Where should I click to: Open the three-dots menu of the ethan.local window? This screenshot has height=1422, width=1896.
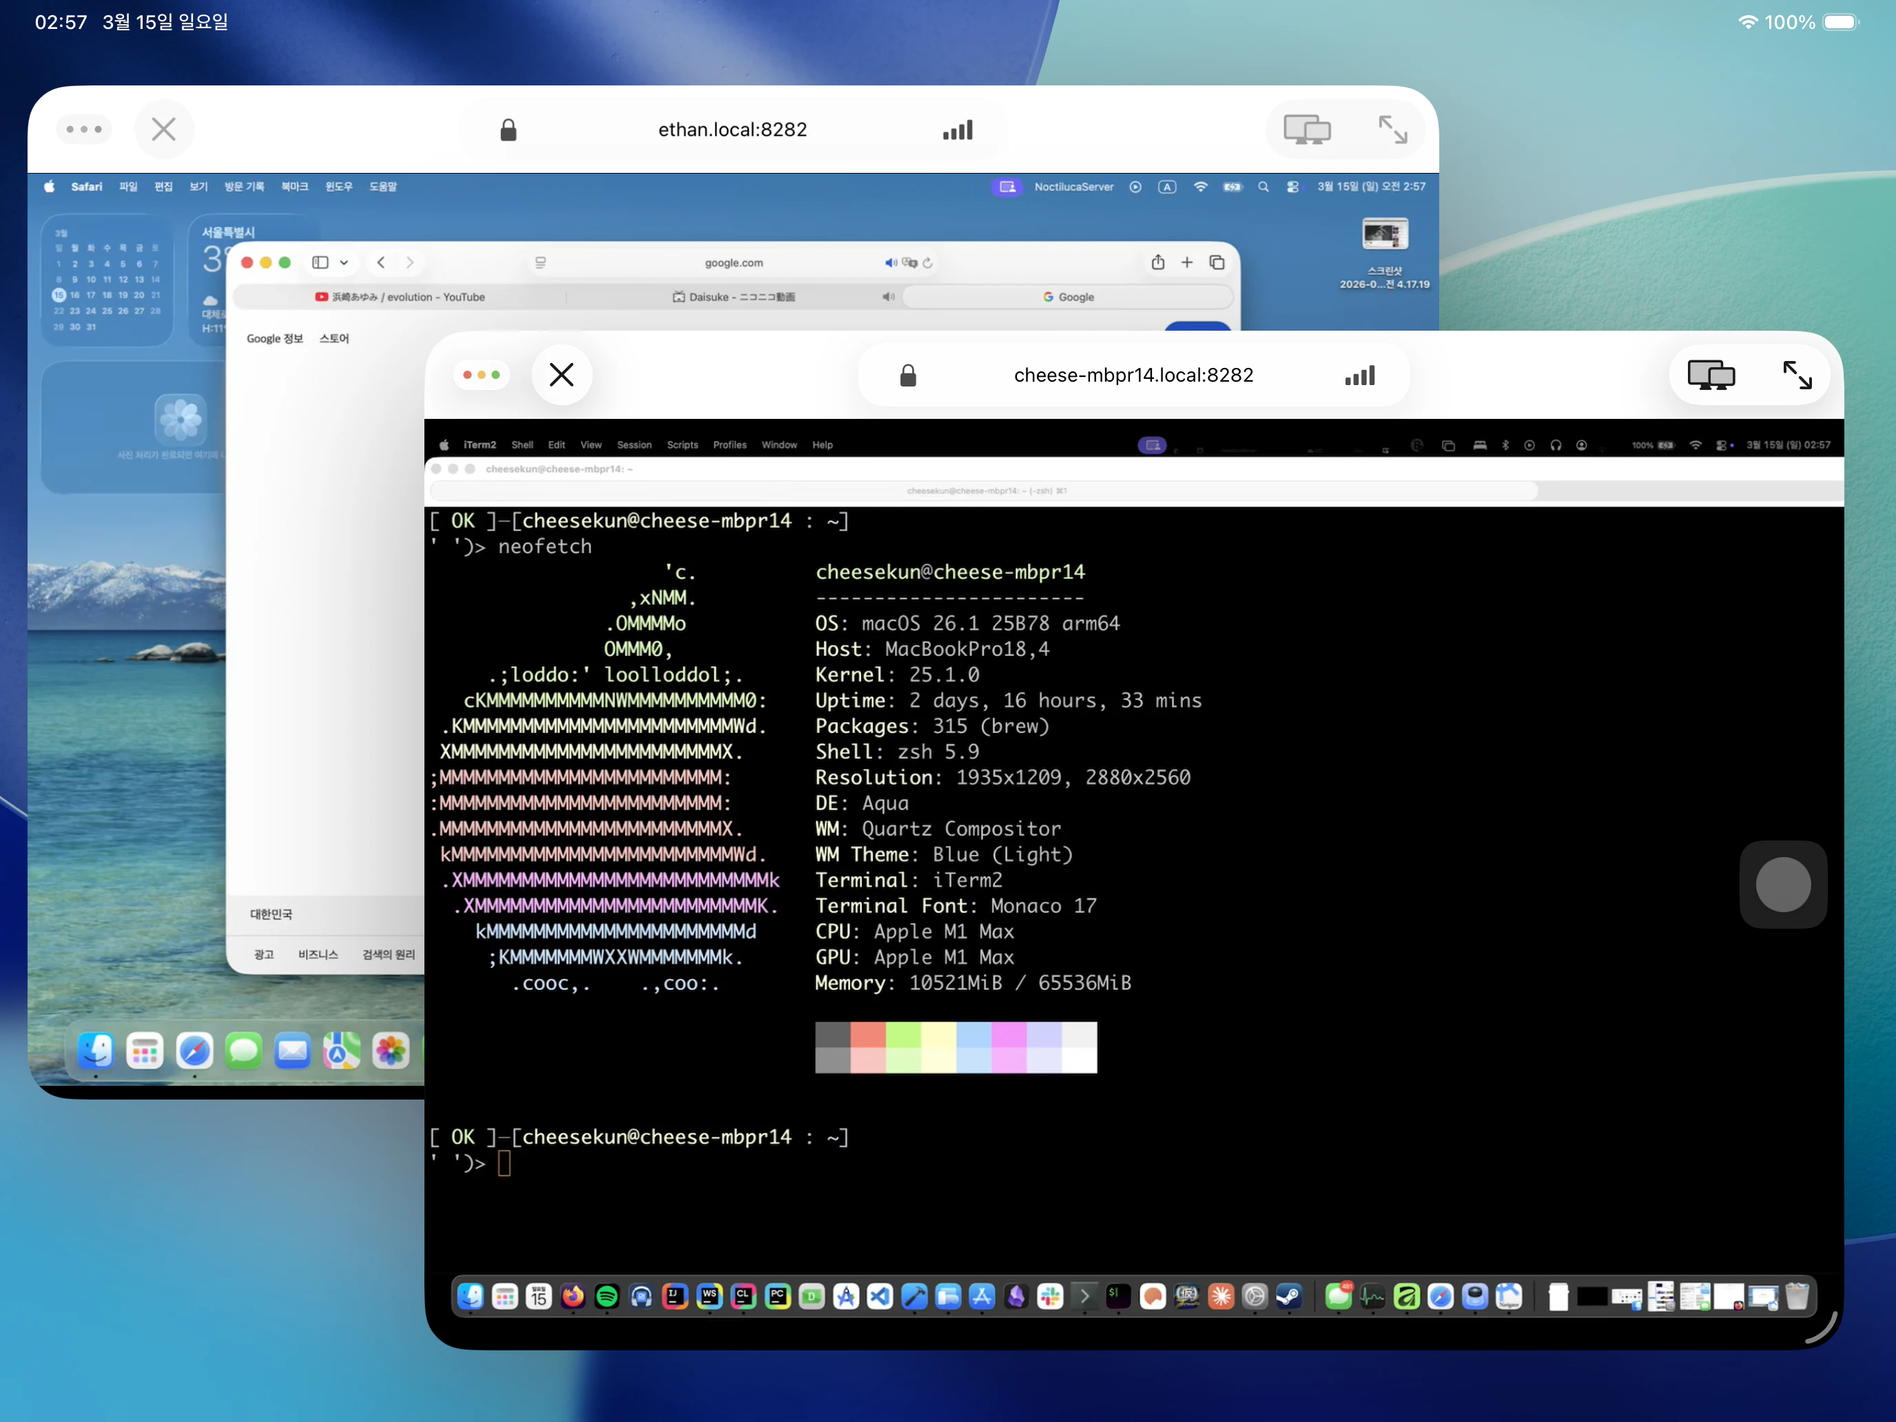tap(84, 130)
